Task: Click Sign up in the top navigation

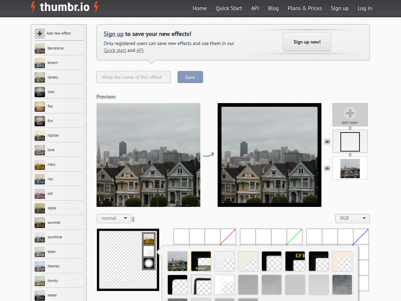Action: (x=339, y=8)
